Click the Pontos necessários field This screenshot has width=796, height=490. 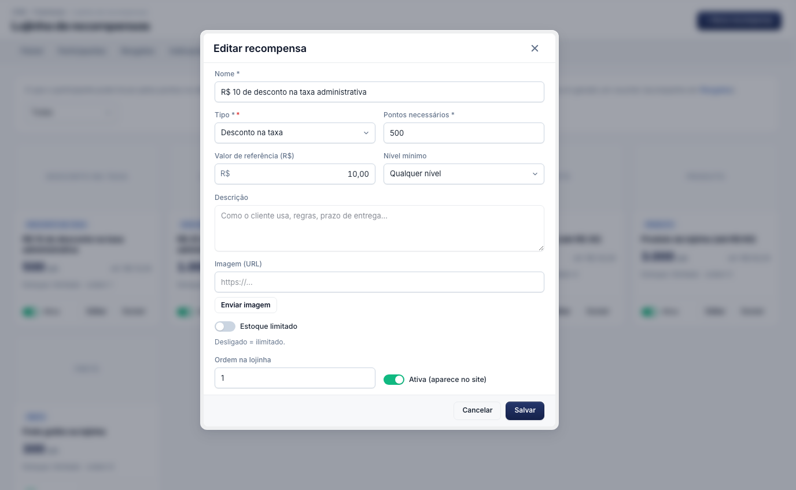point(464,133)
